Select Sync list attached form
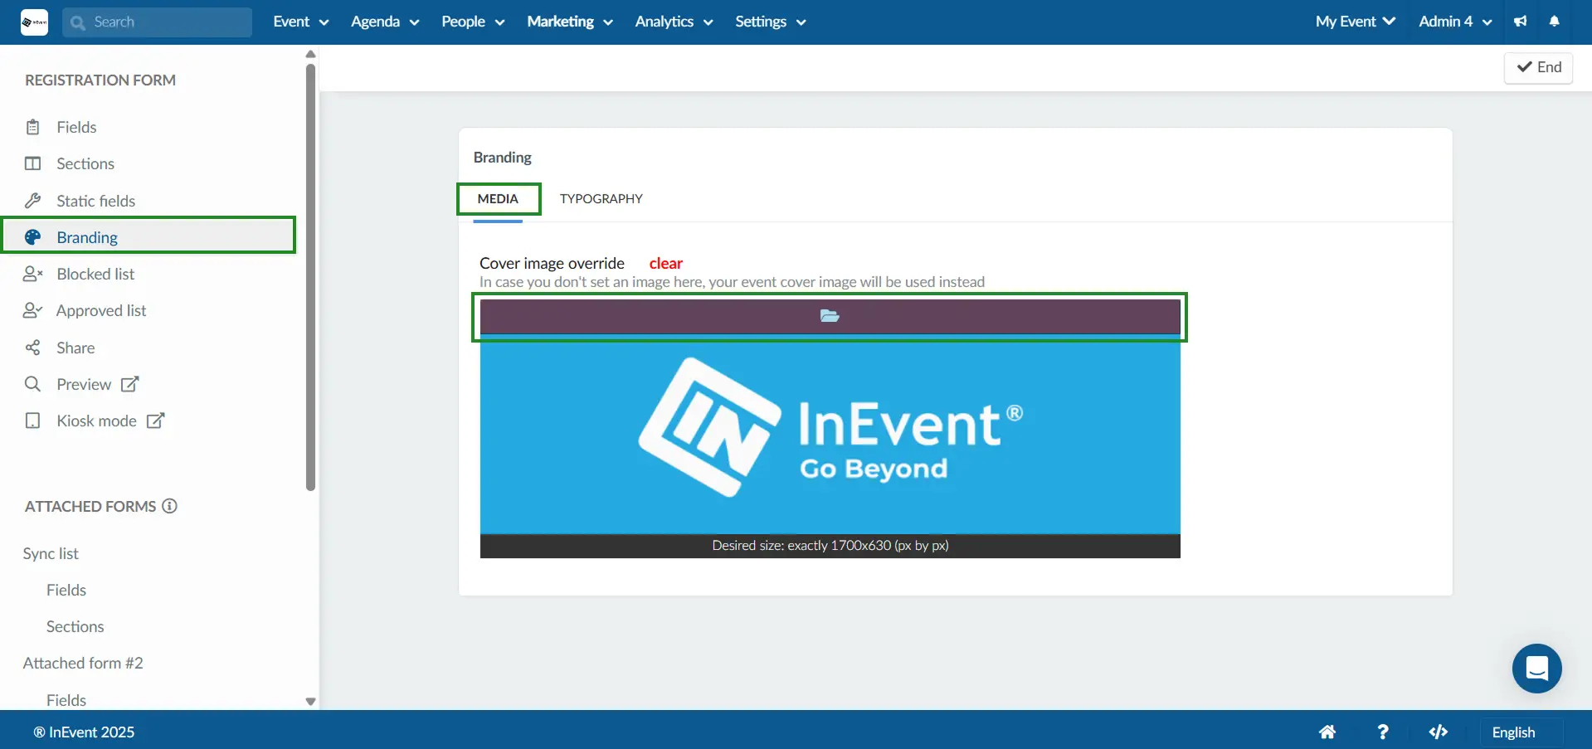1592x749 pixels. [x=51, y=553]
